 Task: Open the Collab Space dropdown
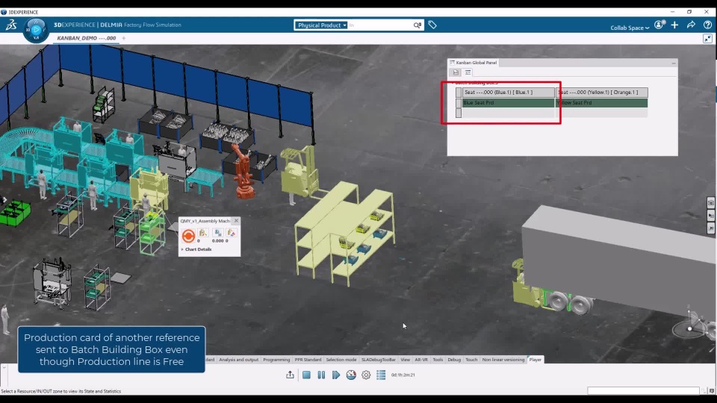click(x=630, y=28)
